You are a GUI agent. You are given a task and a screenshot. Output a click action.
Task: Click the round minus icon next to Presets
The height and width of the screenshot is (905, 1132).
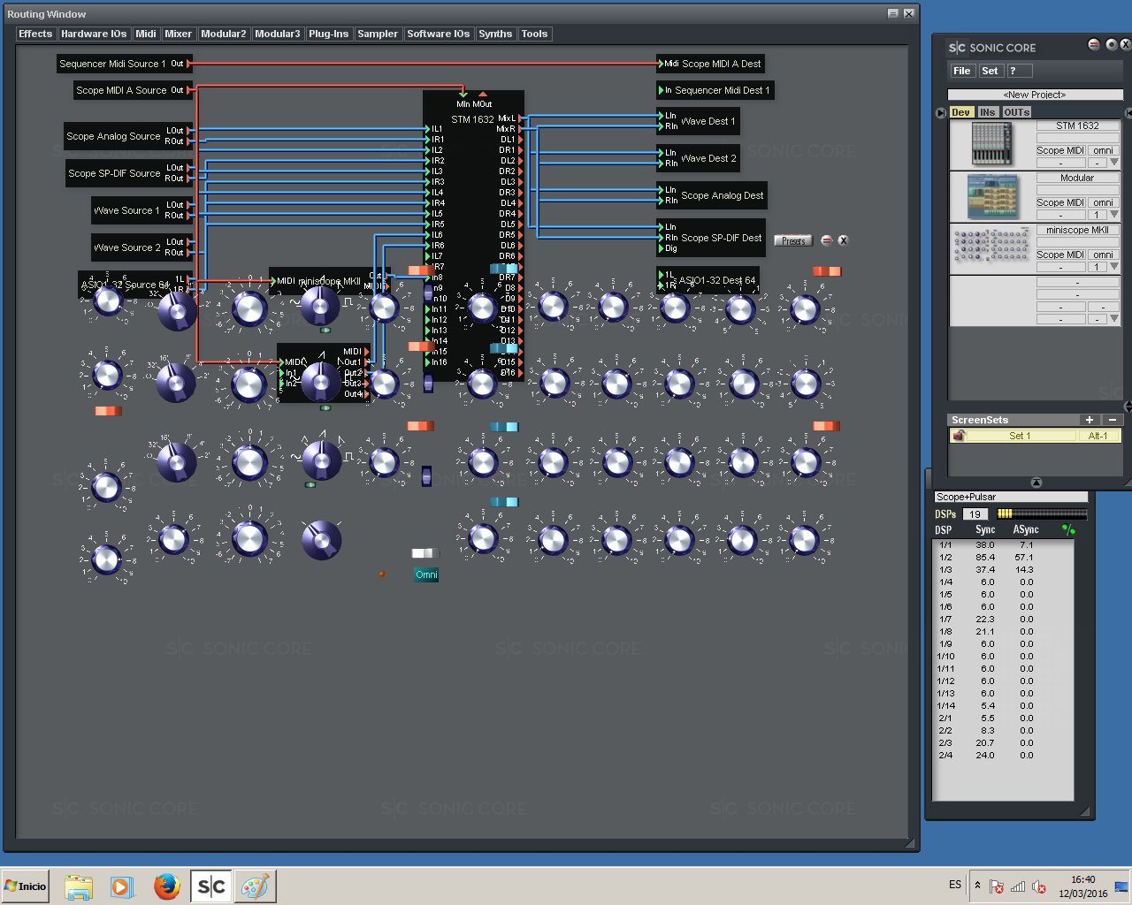click(x=826, y=240)
